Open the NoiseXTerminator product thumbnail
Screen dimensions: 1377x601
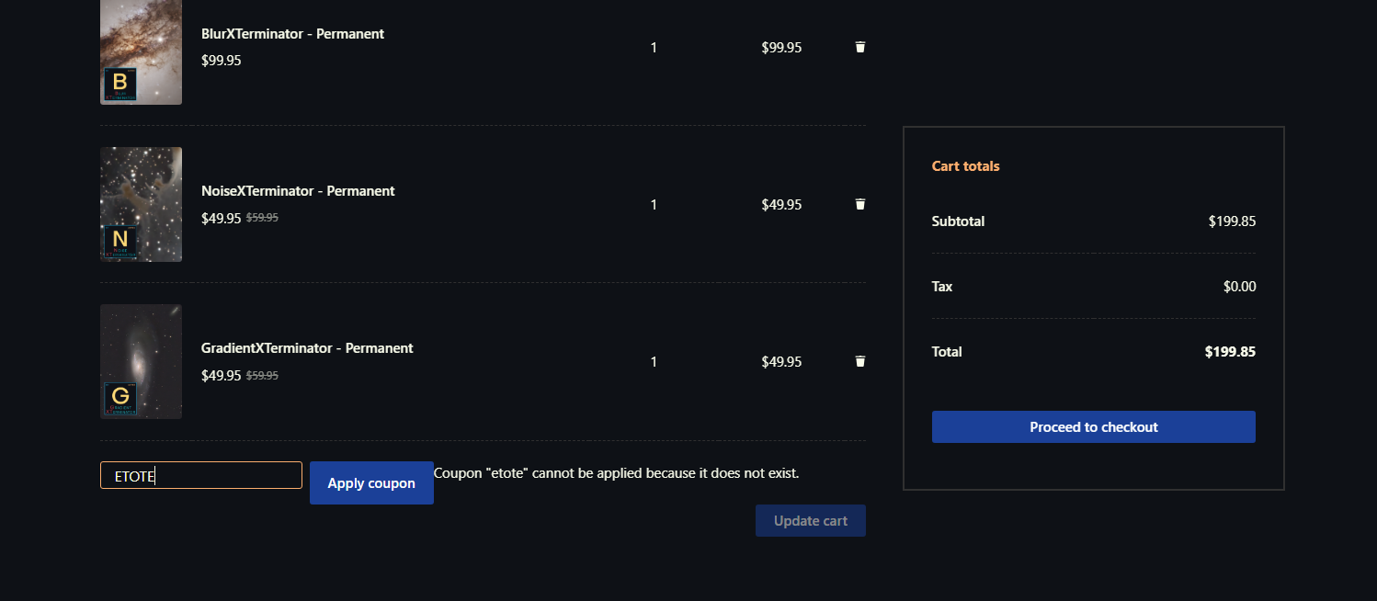[141, 204]
